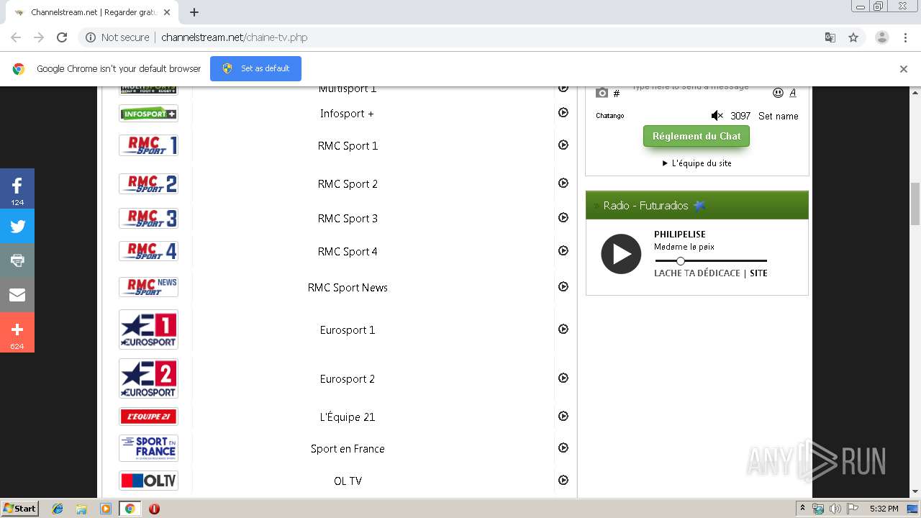921x518 pixels.
Task: Open Chrome profile avatar menu
Action: click(881, 37)
